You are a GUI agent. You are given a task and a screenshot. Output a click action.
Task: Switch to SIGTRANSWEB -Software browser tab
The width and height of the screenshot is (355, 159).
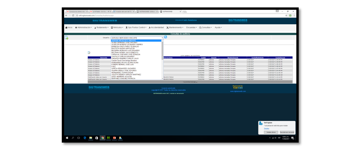[147, 11]
